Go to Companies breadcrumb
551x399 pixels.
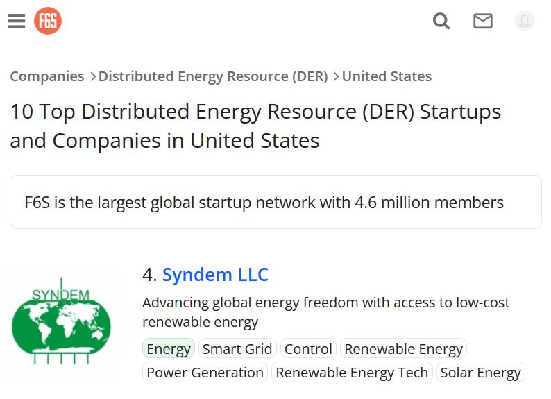47,76
